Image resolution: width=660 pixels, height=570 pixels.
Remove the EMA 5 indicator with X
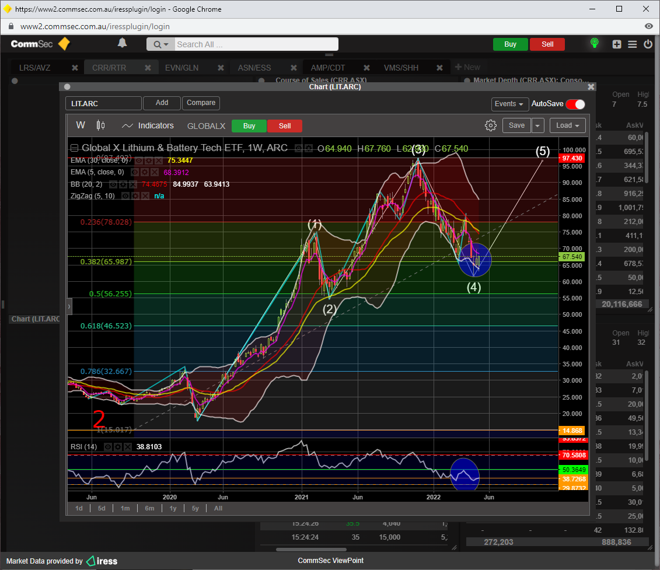pyautogui.click(x=155, y=172)
